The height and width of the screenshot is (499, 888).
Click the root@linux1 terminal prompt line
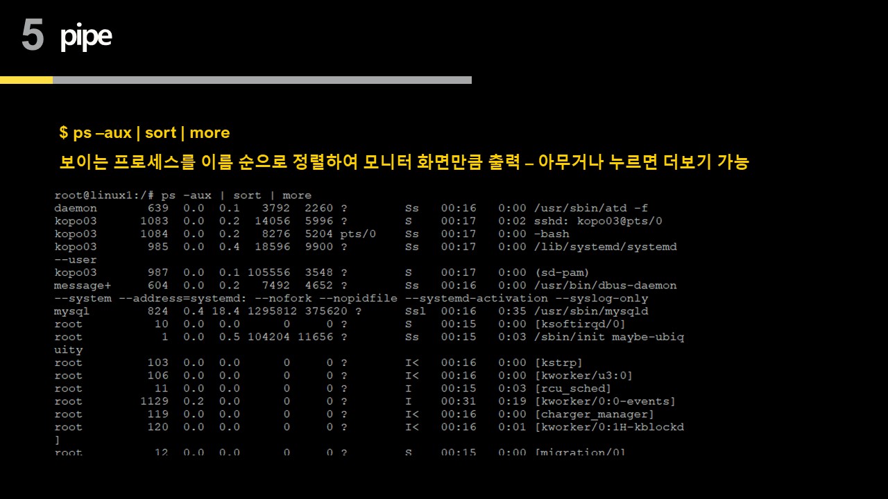(x=182, y=195)
